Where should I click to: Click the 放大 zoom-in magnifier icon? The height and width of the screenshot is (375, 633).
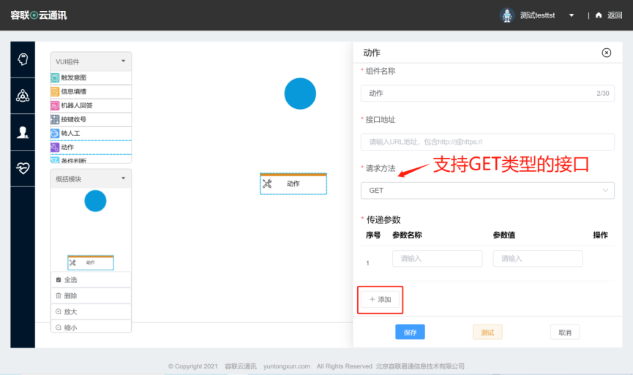click(x=59, y=311)
